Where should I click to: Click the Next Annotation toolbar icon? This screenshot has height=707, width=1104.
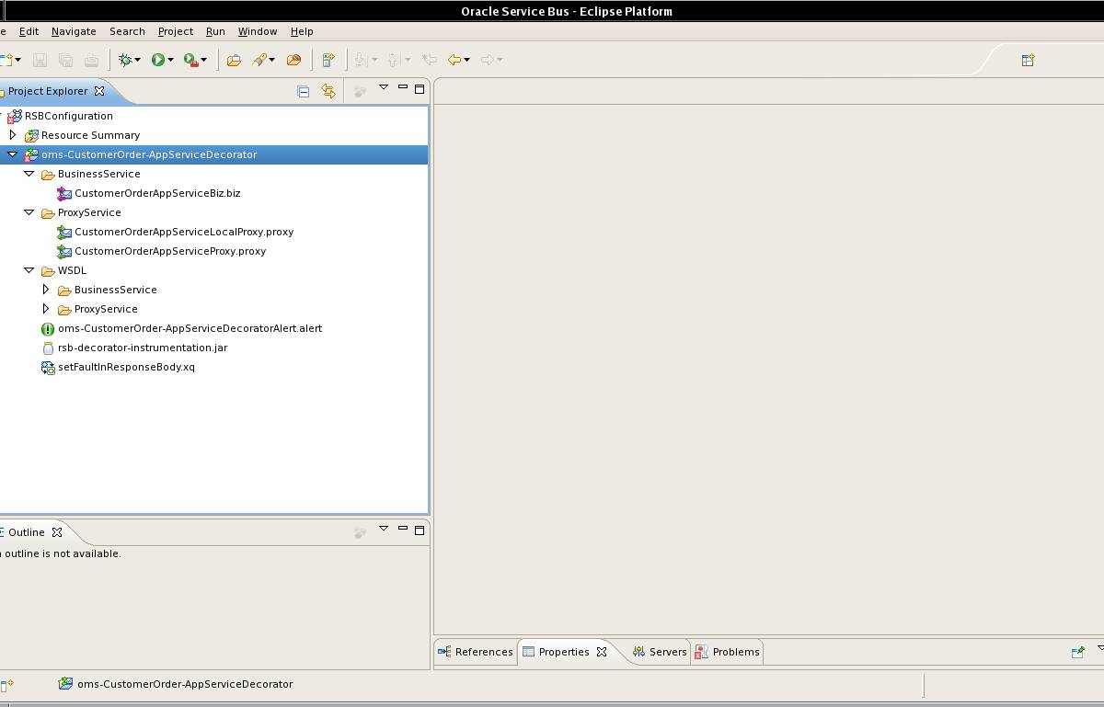[x=362, y=60]
